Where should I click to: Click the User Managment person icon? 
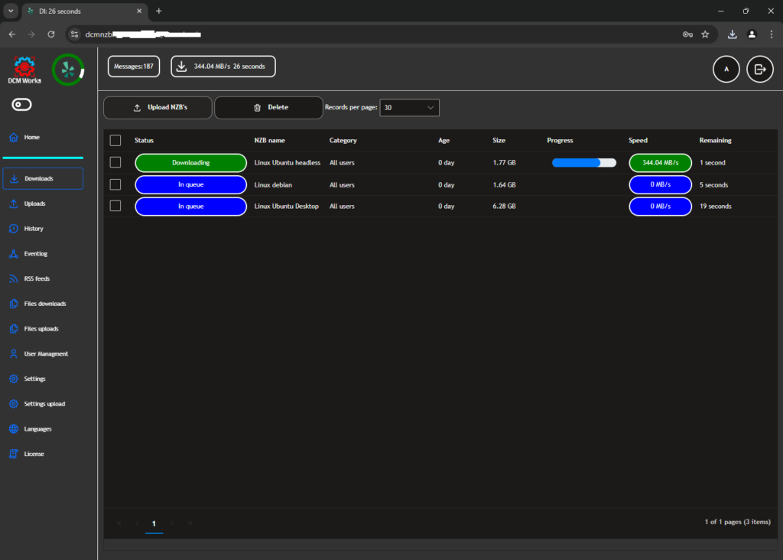click(14, 353)
